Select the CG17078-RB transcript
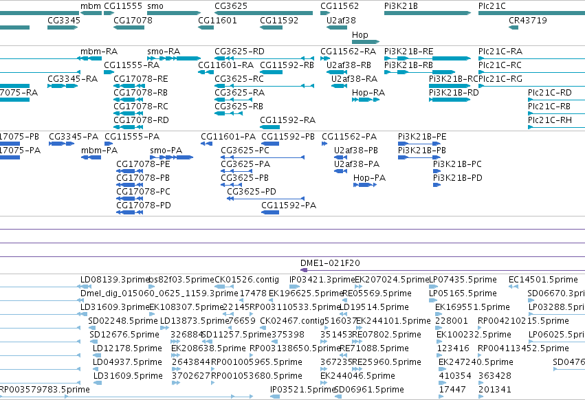Viewport: 585px width, 400px height. point(129,100)
